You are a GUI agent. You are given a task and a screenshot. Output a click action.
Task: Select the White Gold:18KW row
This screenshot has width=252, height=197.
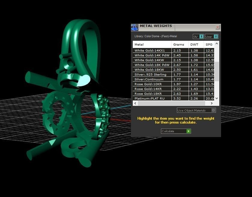click(174, 70)
